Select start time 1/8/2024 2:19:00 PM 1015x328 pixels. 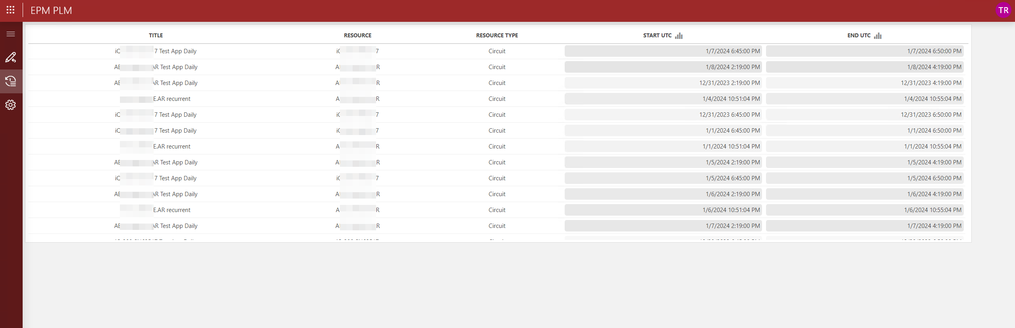pyautogui.click(x=663, y=67)
